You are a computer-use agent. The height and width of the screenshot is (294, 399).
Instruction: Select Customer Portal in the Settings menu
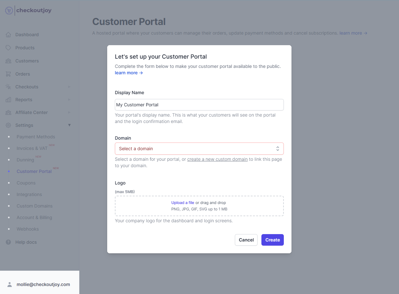(x=33, y=171)
